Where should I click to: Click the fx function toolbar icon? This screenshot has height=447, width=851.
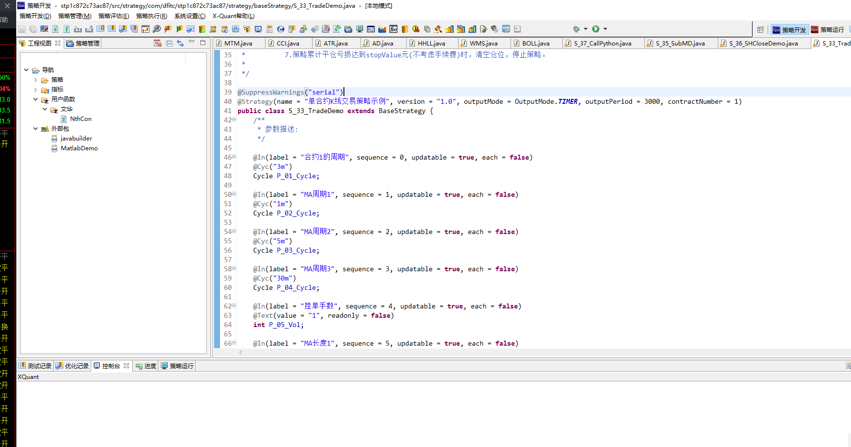click(393, 29)
